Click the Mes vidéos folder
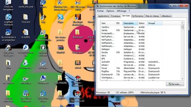 (8, 80)
